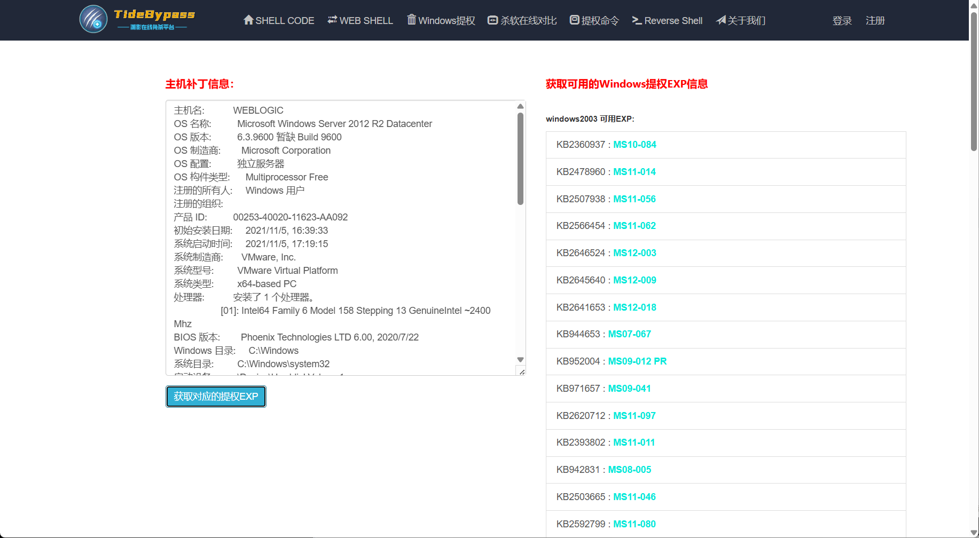The width and height of the screenshot is (979, 538).
Task: Open the MS10-084 exploit link
Action: tap(635, 145)
